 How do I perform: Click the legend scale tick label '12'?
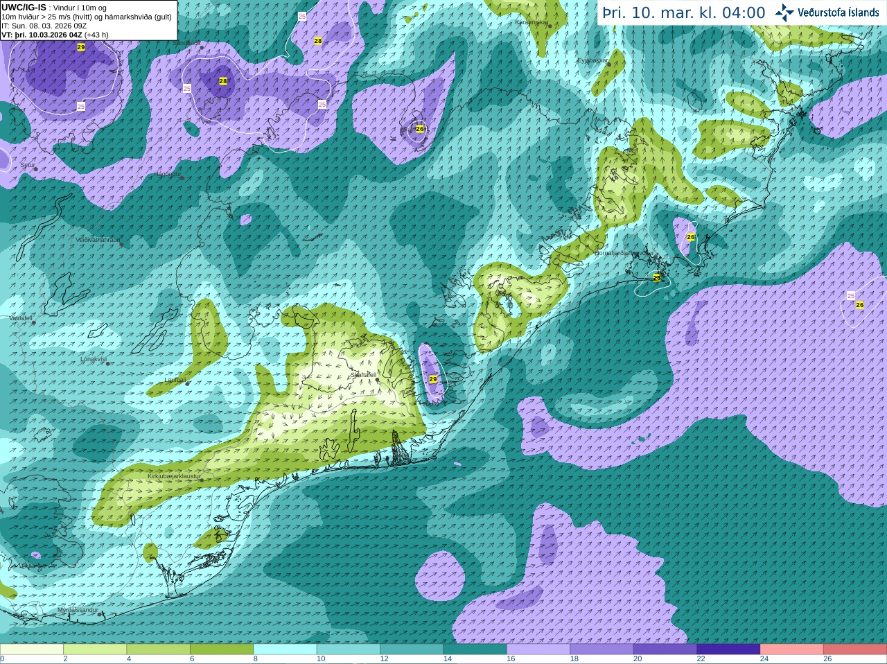click(384, 659)
